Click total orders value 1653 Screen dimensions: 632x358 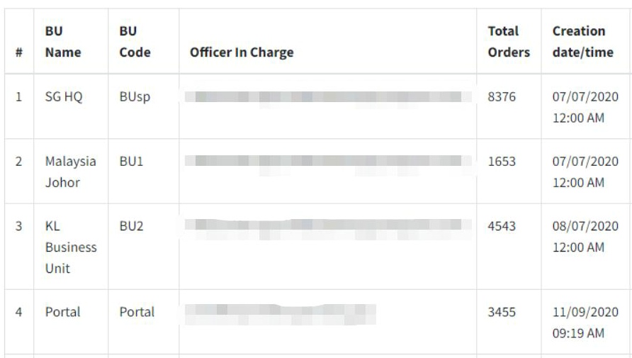coord(502,161)
